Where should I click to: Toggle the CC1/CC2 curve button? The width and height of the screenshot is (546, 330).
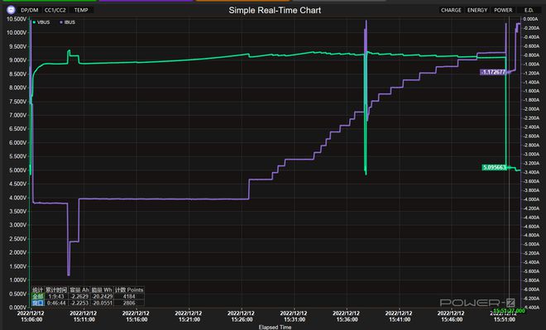55,10
